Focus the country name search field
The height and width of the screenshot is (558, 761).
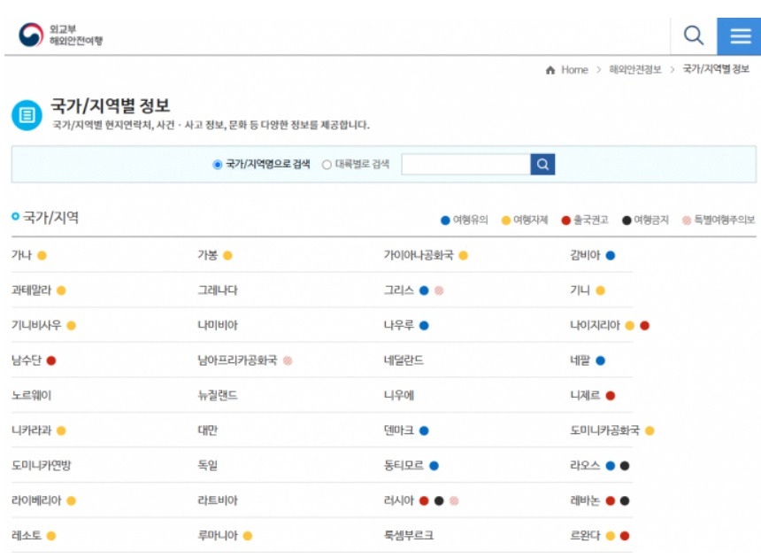click(x=466, y=164)
